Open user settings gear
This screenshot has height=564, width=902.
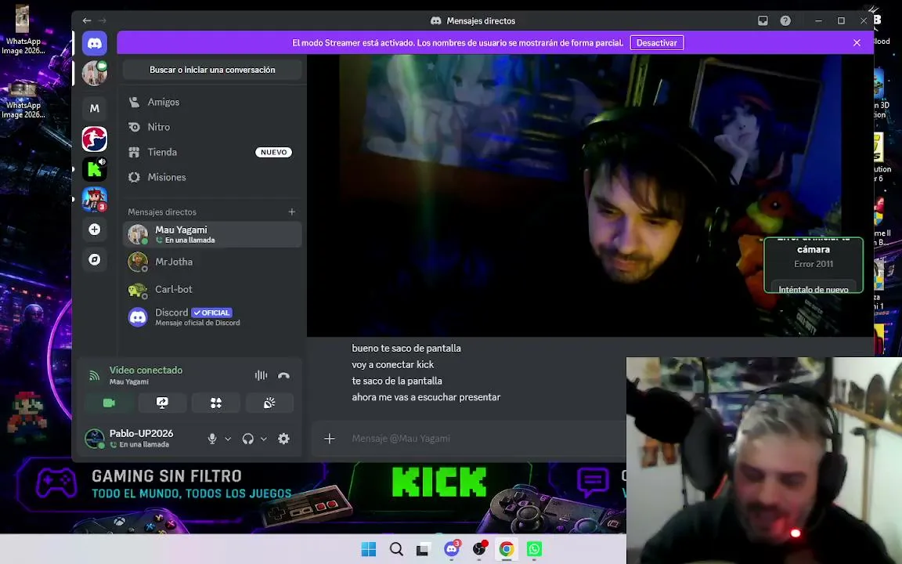tap(283, 439)
